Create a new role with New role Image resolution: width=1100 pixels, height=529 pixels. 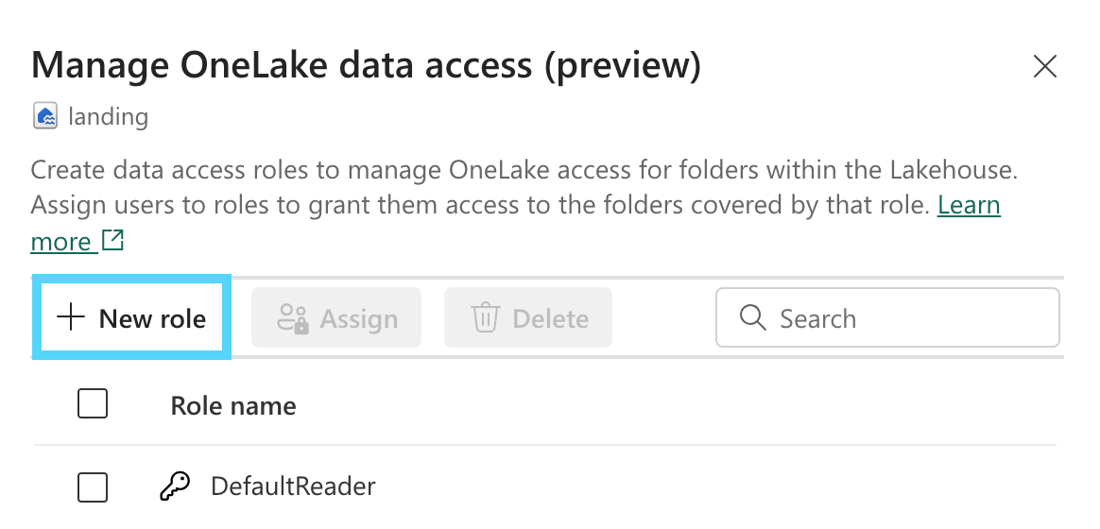pyautogui.click(x=131, y=318)
